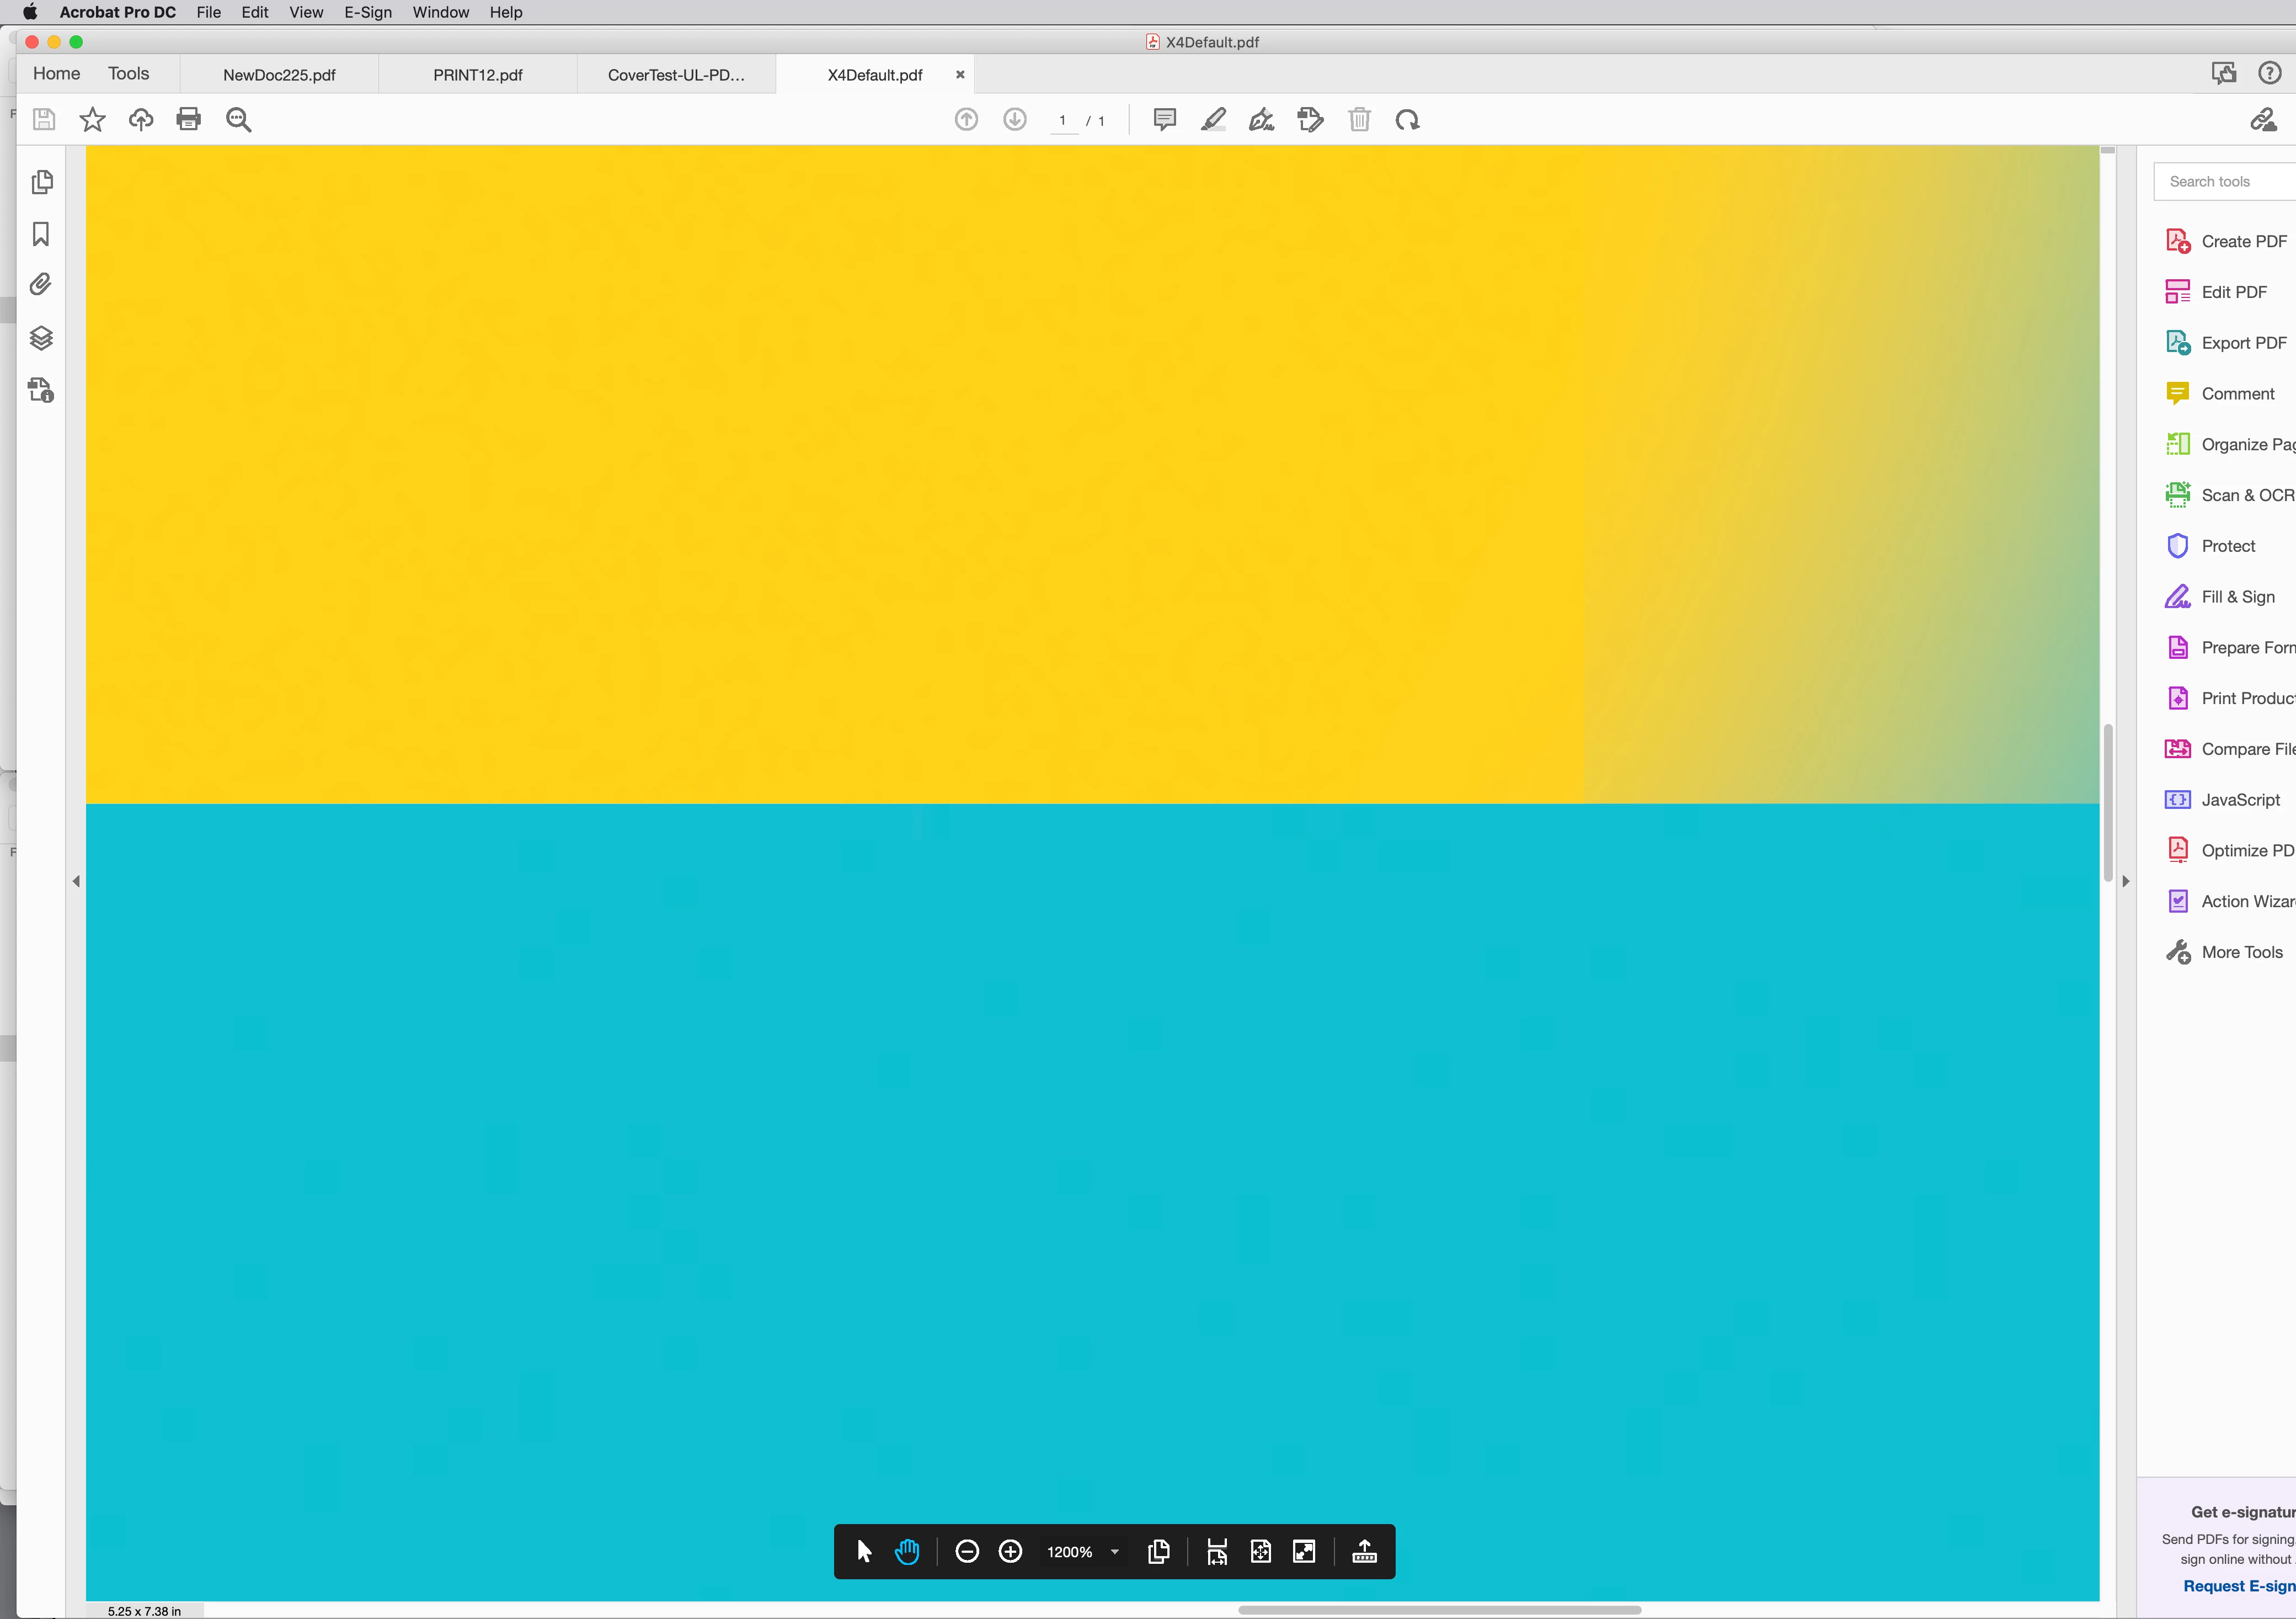Image resolution: width=2296 pixels, height=1619 pixels.
Task: Open the Attachments paperclip panel
Action: (x=41, y=285)
